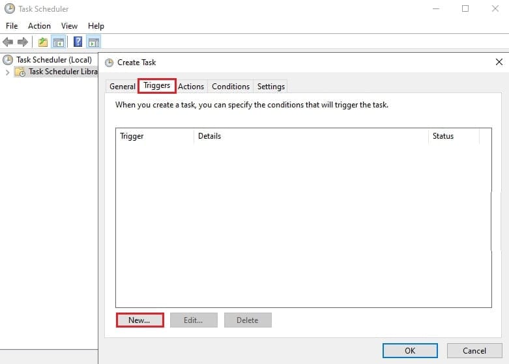Click the Forward arrow toolbar icon
Image resolution: width=509 pixels, height=364 pixels.
[x=23, y=42]
